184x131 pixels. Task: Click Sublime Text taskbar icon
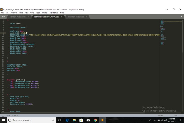(x=102, y=120)
